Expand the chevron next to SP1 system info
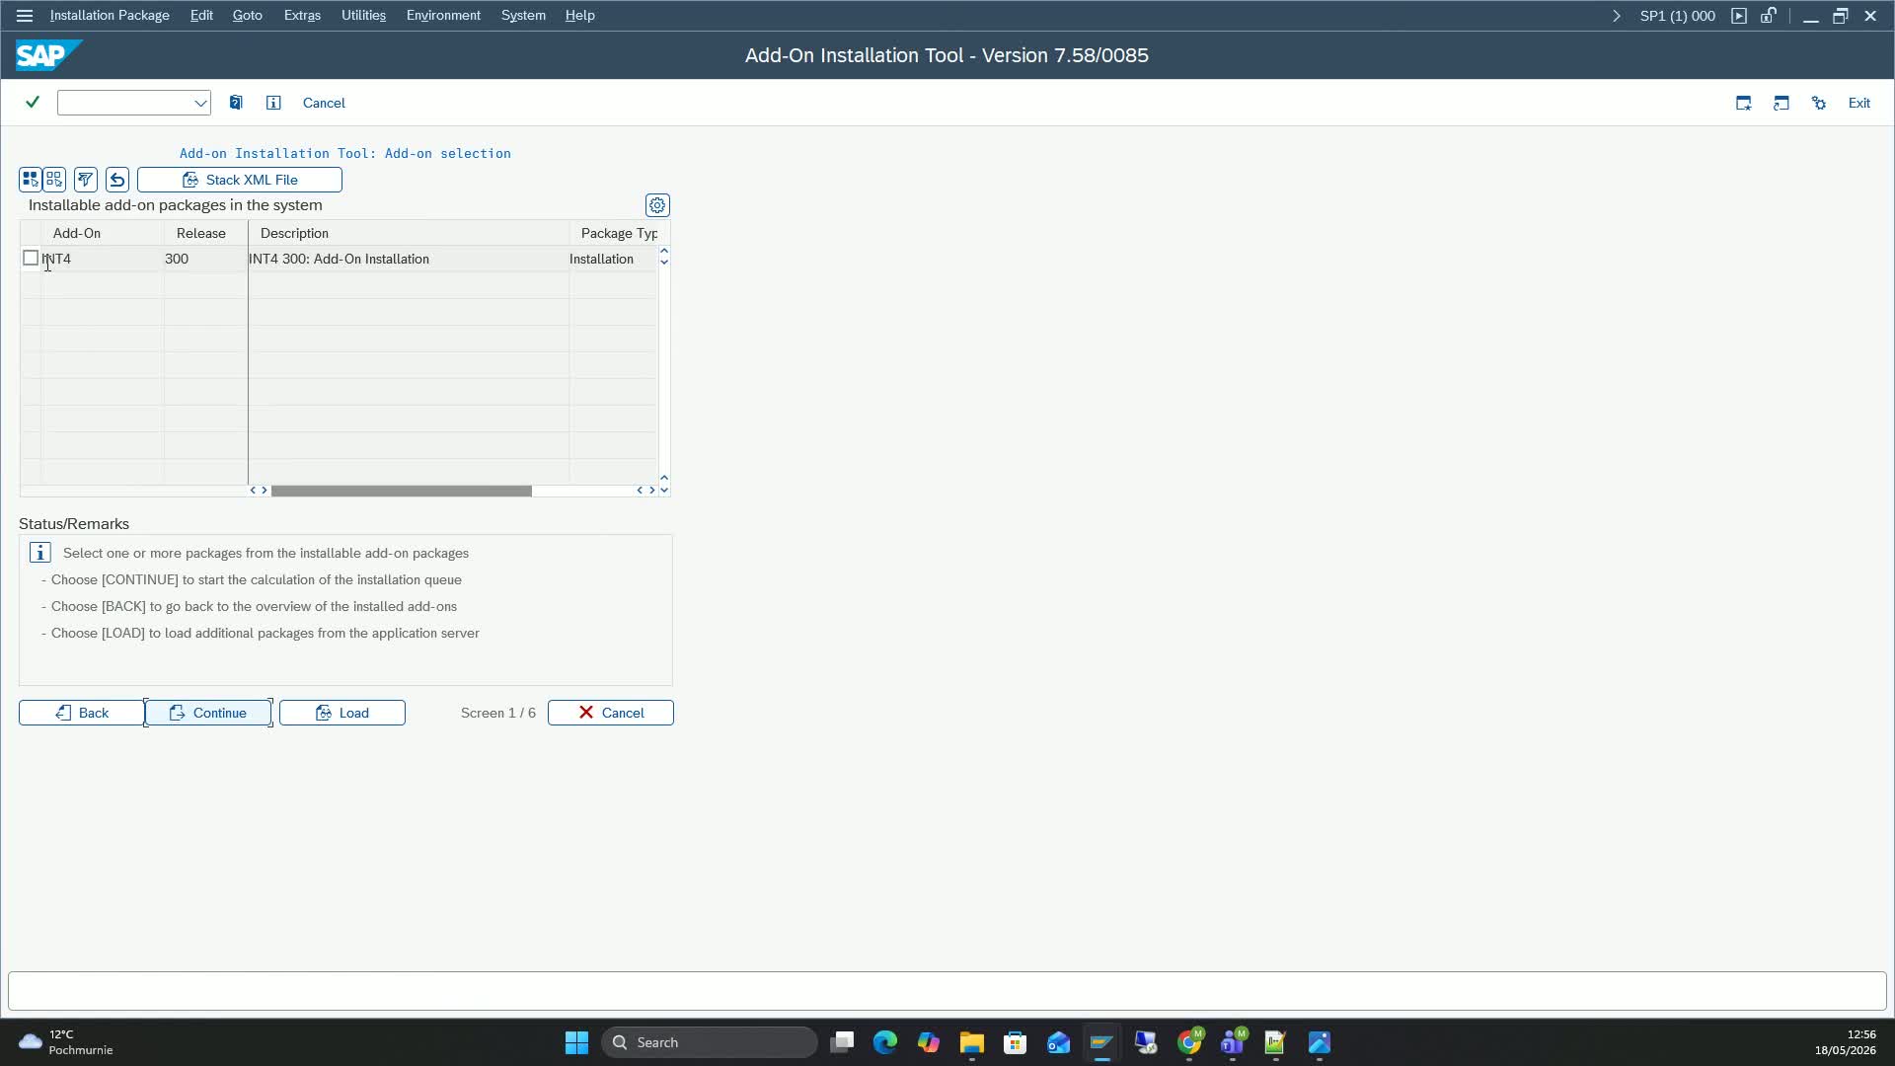Screen dimensions: 1895x1066 pyautogui.click(x=1616, y=16)
